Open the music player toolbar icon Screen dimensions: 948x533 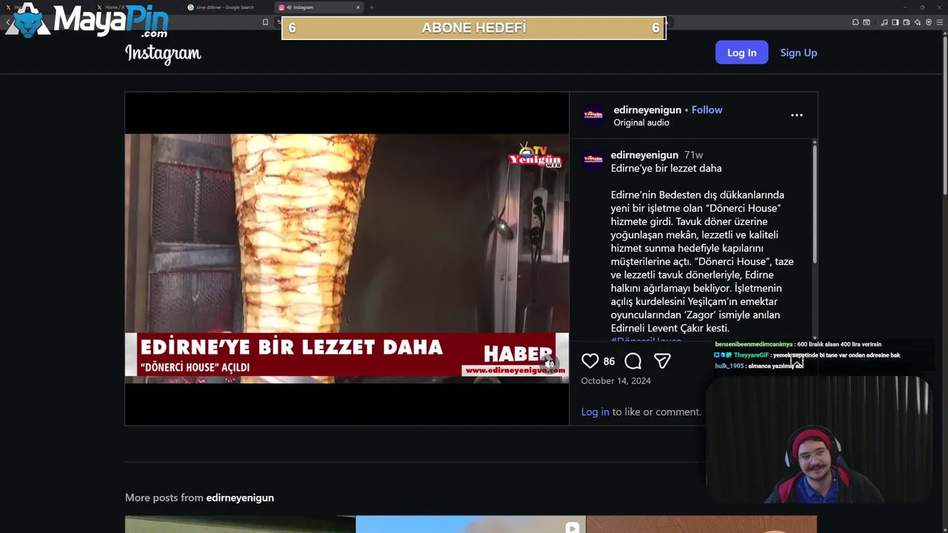coord(884,22)
